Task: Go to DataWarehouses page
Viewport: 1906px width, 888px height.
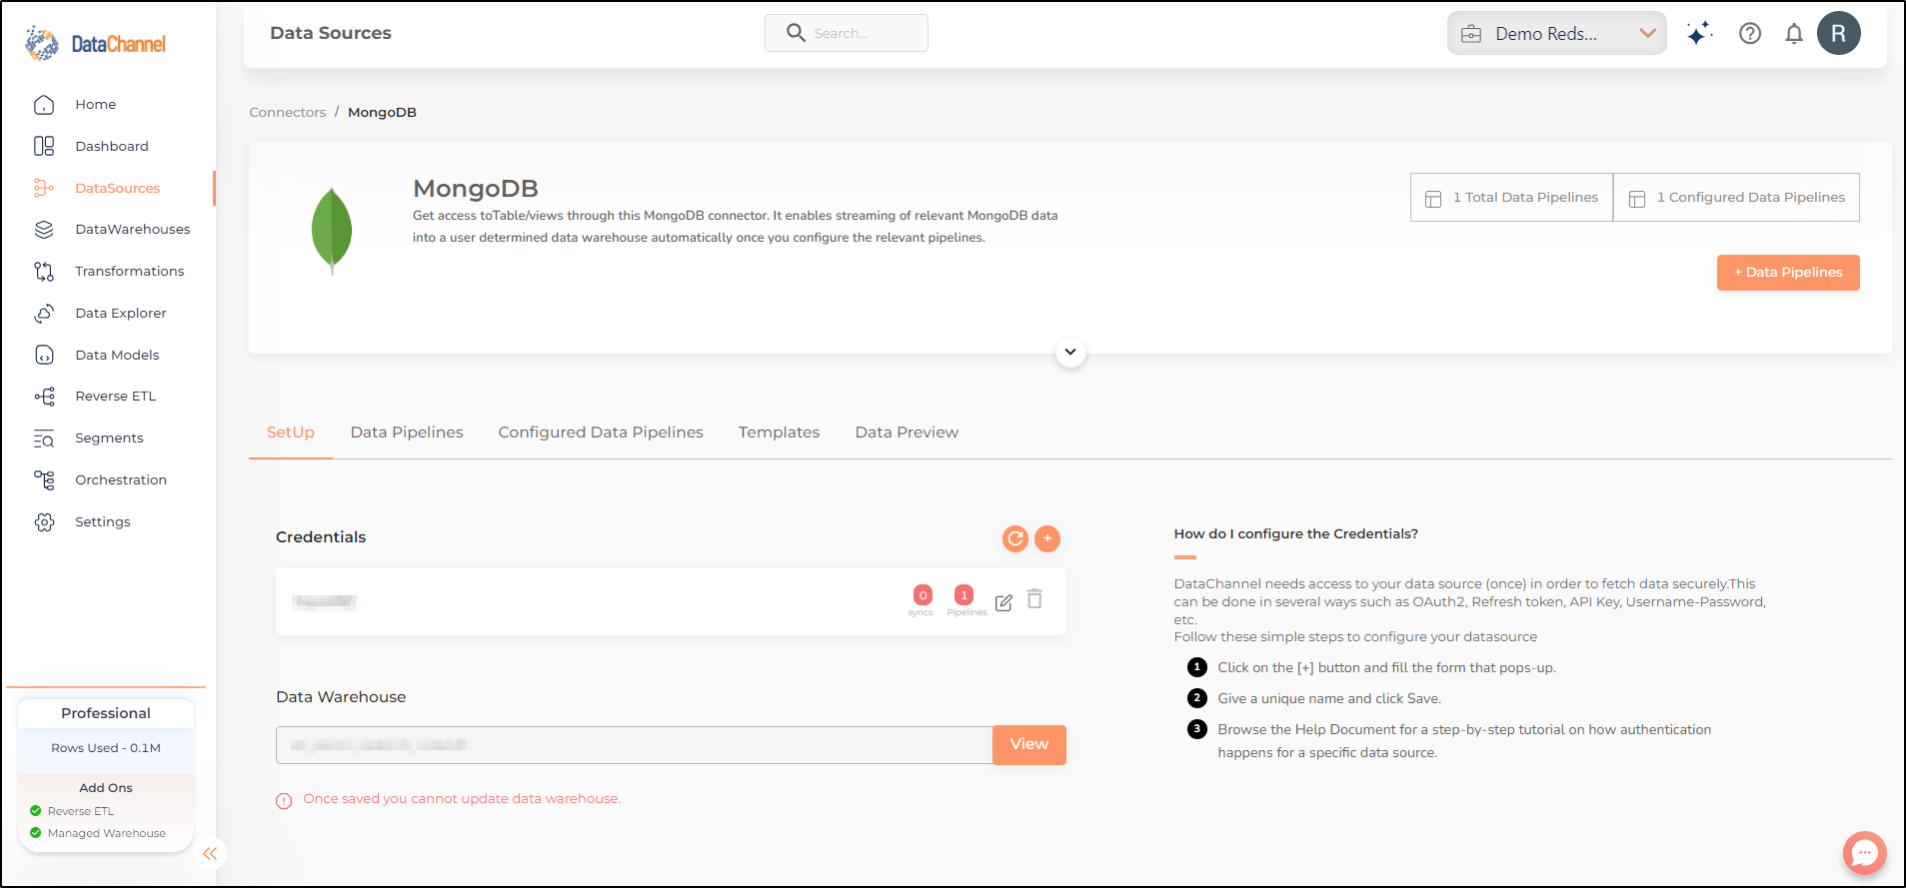Action: [133, 229]
